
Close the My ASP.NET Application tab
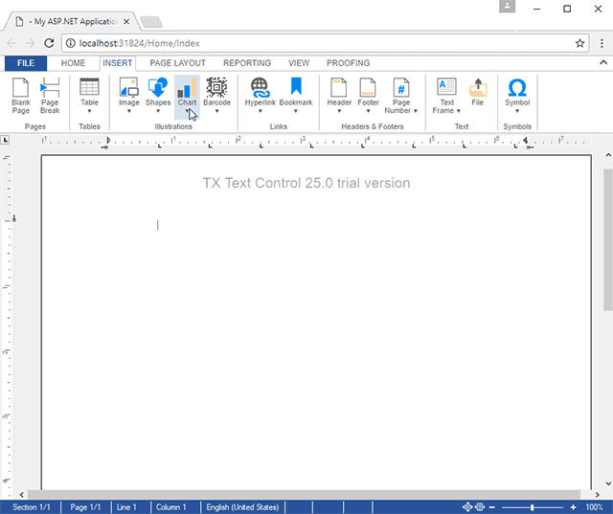click(x=126, y=21)
